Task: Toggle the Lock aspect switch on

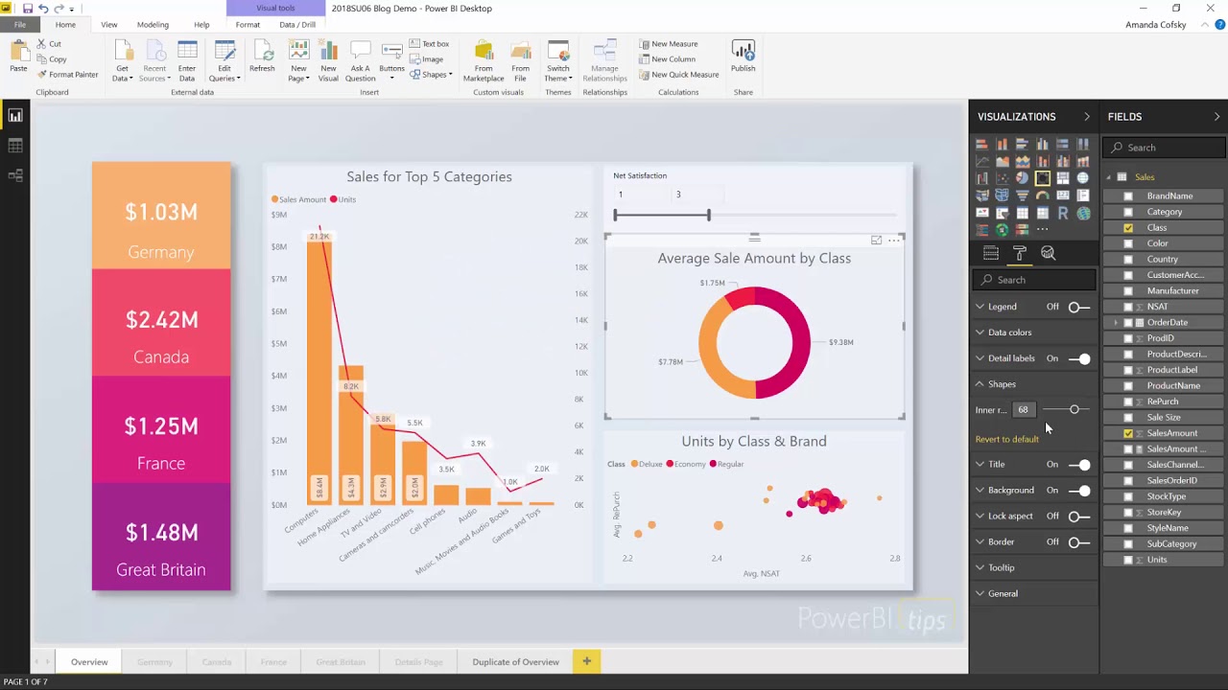Action: click(x=1079, y=517)
